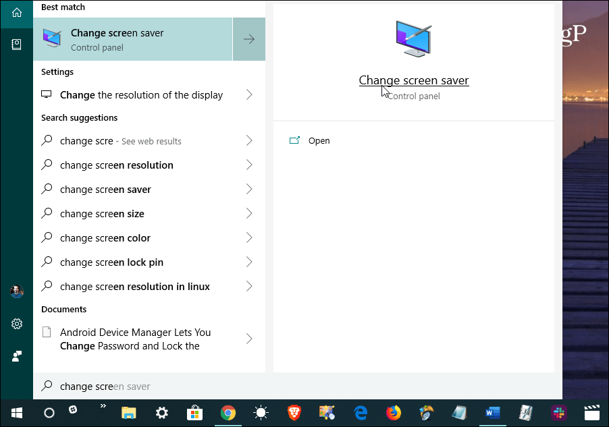Select 'change screen lock pin' suggestion
Screen dimensions: 609x427
click(111, 262)
